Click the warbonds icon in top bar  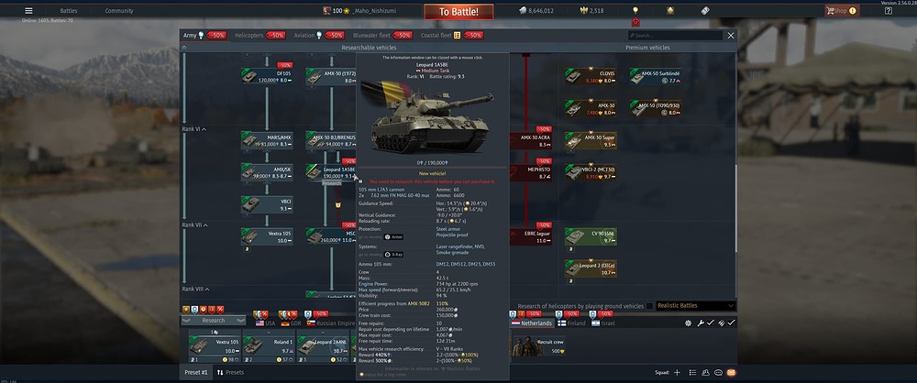pos(670,10)
